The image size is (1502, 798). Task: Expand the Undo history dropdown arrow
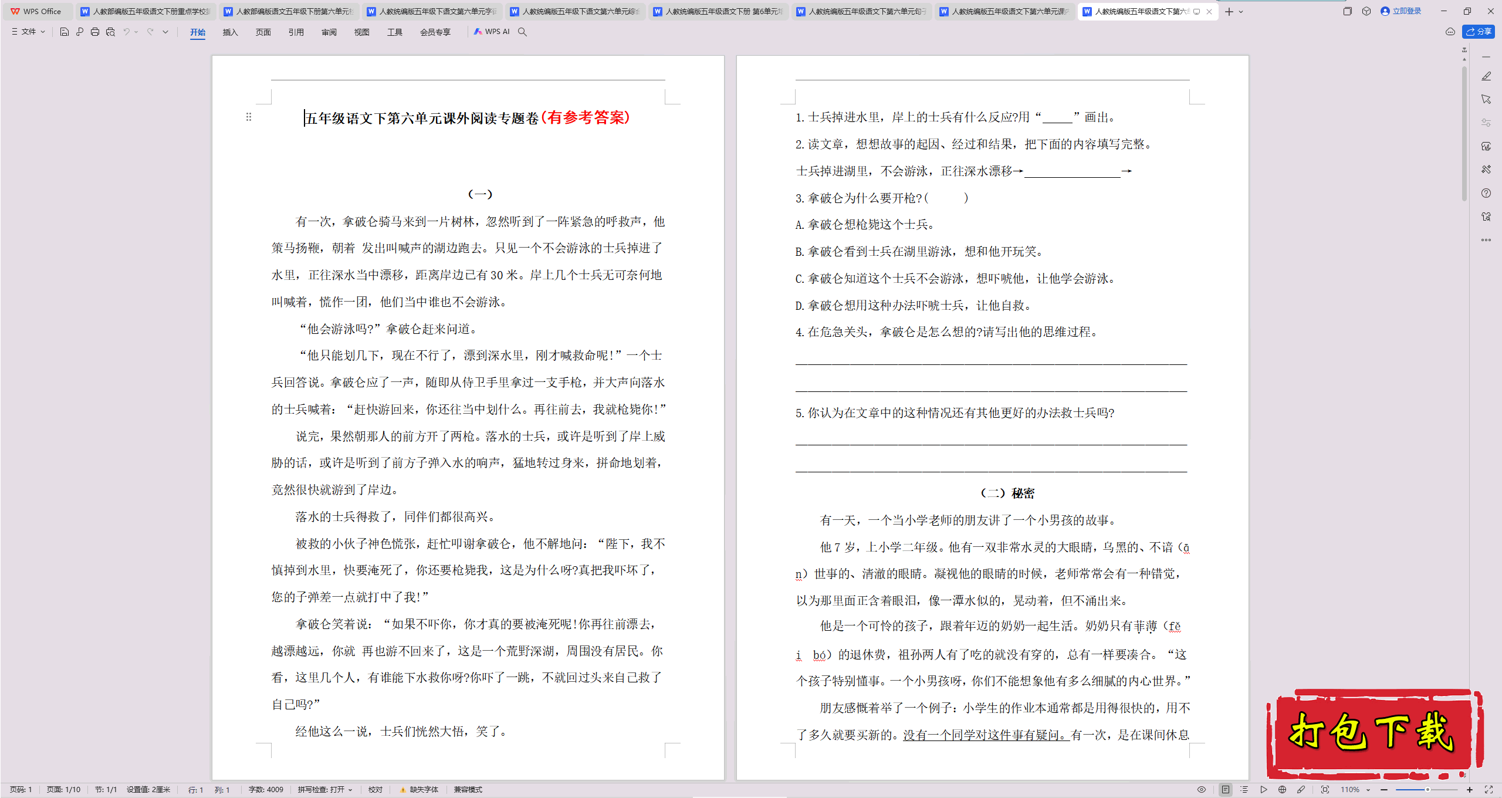(136, 32)
